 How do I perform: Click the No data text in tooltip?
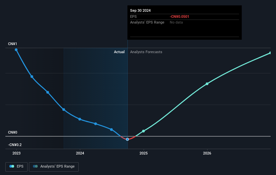176,23
